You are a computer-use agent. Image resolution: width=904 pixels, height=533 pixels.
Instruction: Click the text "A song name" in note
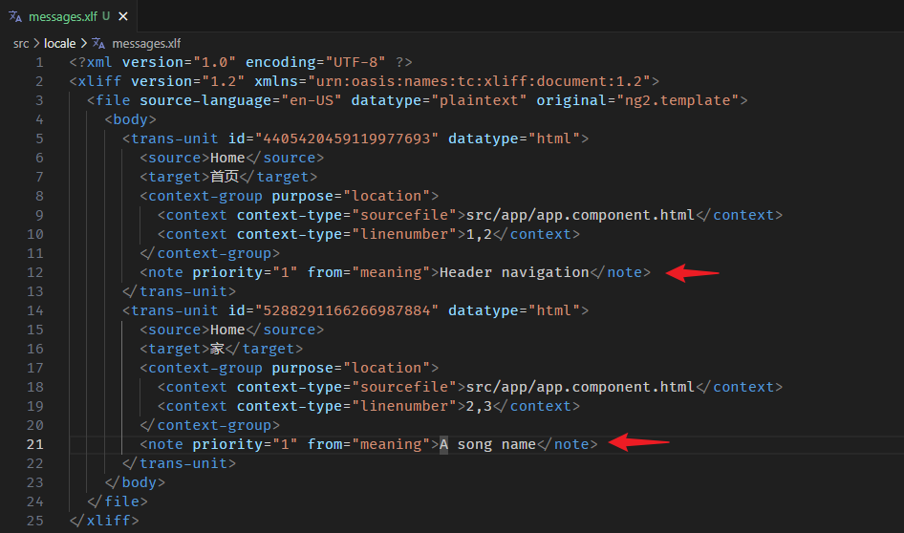pyautogui.click(x=487, y=444)
